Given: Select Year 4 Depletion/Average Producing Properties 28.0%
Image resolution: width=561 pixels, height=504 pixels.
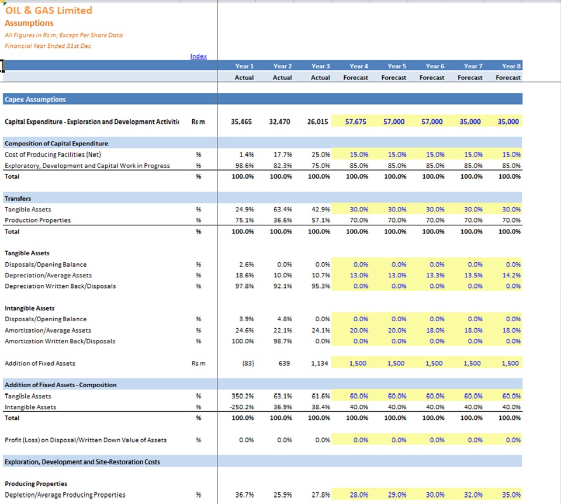Looking at the screenshot, I should tap(359, 495).
